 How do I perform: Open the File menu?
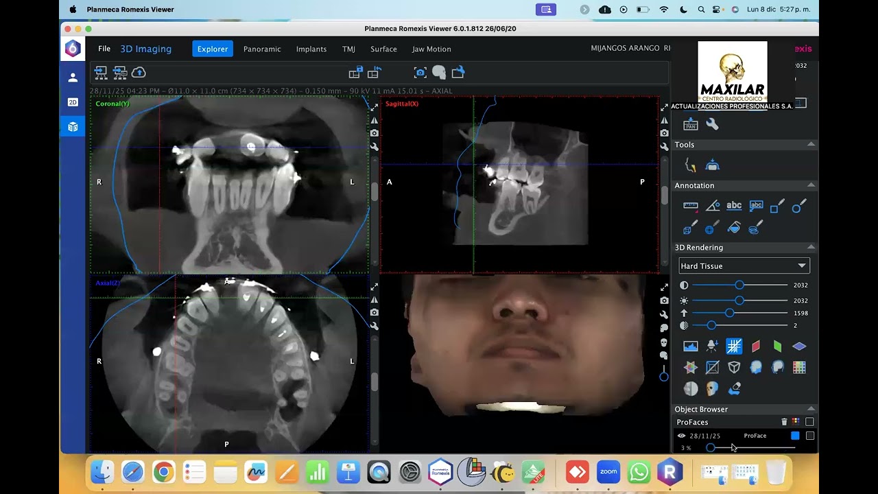(x=104, y=49)
